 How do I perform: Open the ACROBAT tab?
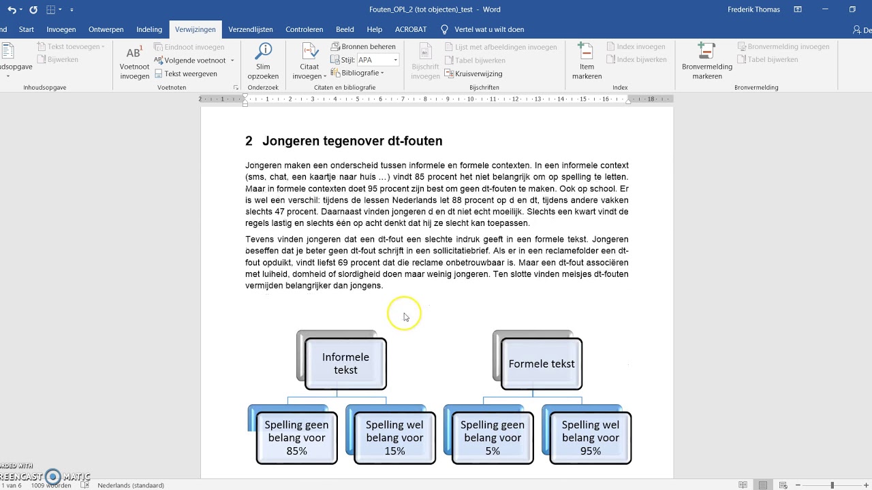(411, 29)
